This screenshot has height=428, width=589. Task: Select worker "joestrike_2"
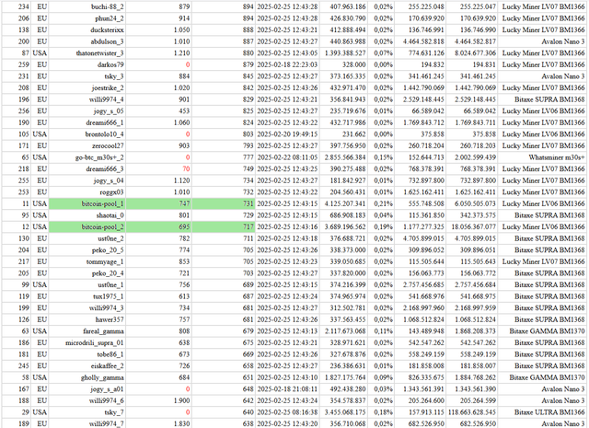(x=108, y=88)
